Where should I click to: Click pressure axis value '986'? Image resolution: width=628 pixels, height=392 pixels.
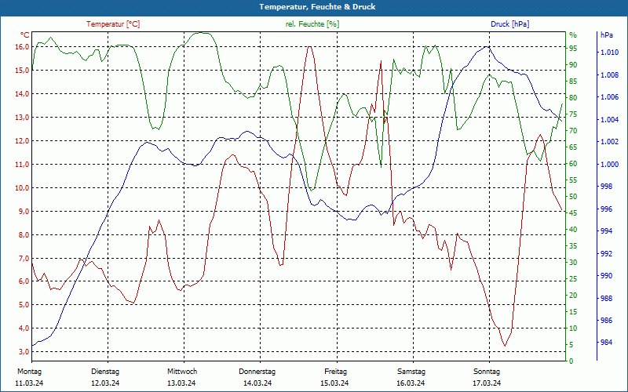606,321
